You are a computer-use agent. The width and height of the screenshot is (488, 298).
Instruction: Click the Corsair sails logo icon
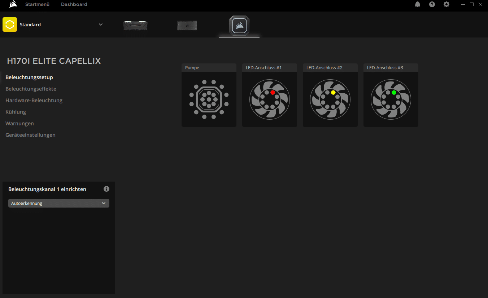tap(13, 4)
